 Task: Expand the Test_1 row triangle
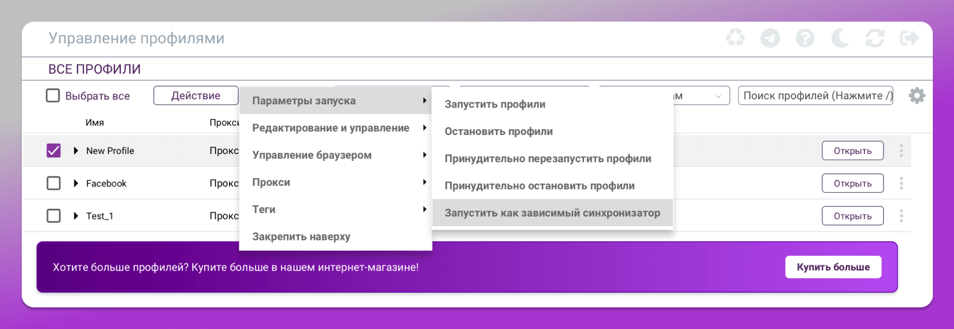tap(76, 216)
